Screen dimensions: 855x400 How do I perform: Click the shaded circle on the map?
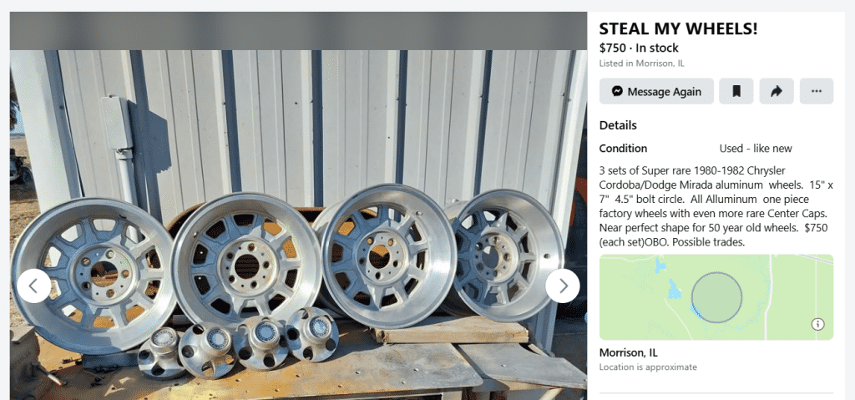pyautogui.click(x=716, y=298)
